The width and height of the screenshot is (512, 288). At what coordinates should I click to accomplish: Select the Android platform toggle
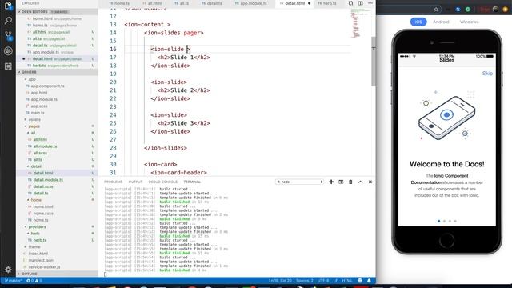pos(441,22)
